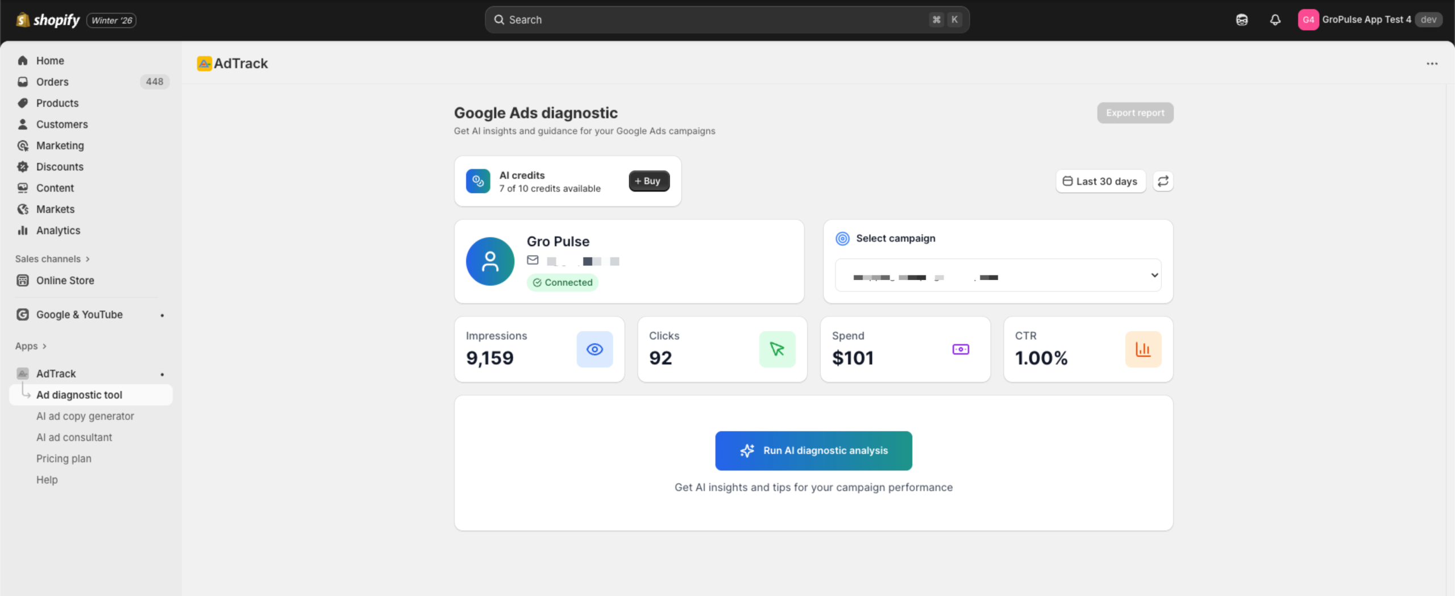Open the Last 30 days date picker

pyautogui.click(x=1100, y=181)
